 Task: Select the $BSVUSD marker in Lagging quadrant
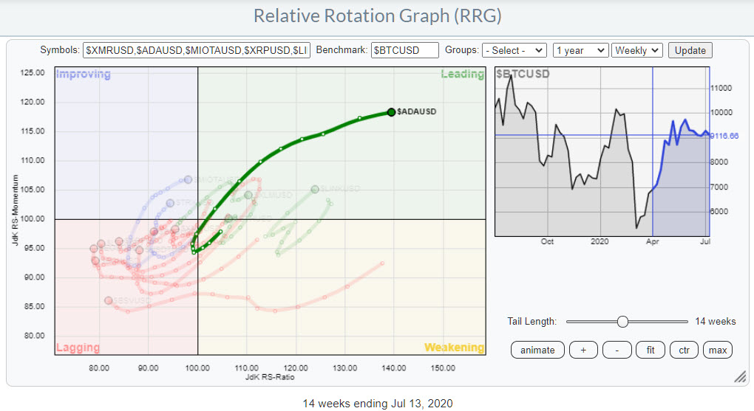click(109, 300)
